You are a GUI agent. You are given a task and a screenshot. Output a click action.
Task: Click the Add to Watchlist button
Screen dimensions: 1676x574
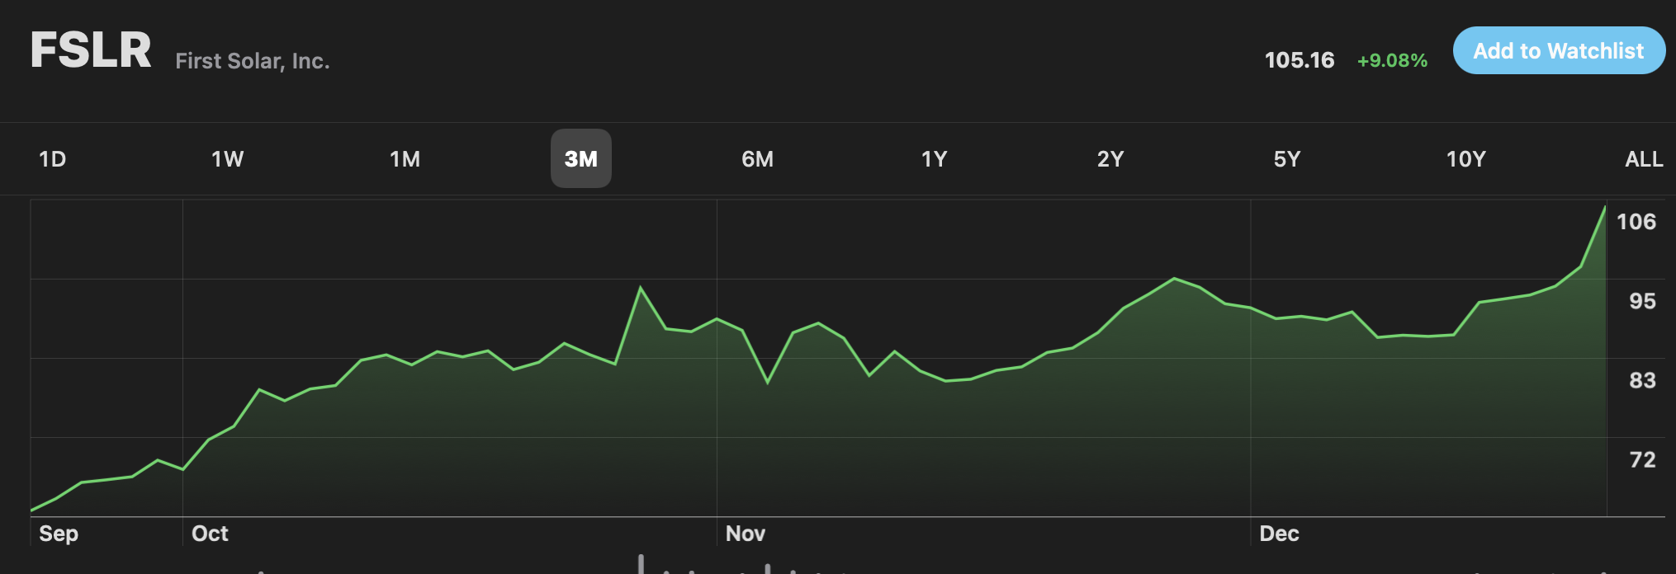point(1559,50)
